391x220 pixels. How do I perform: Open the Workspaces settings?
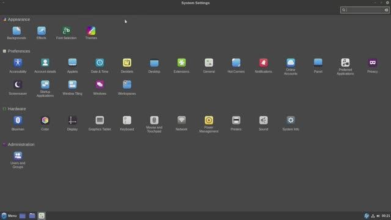click(x=127, y=88)
